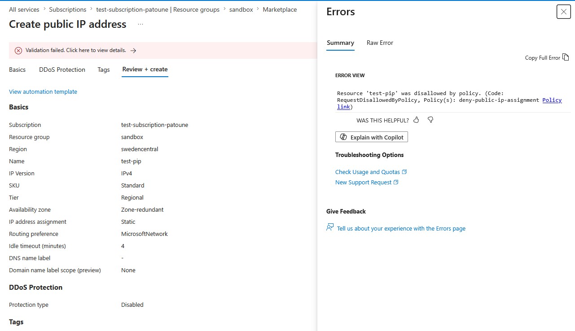This screenshot has height=331, width=575.
Task: Open test-subscription-patoune Resource groups breadcrumb
Action: (x=158, y=9)
